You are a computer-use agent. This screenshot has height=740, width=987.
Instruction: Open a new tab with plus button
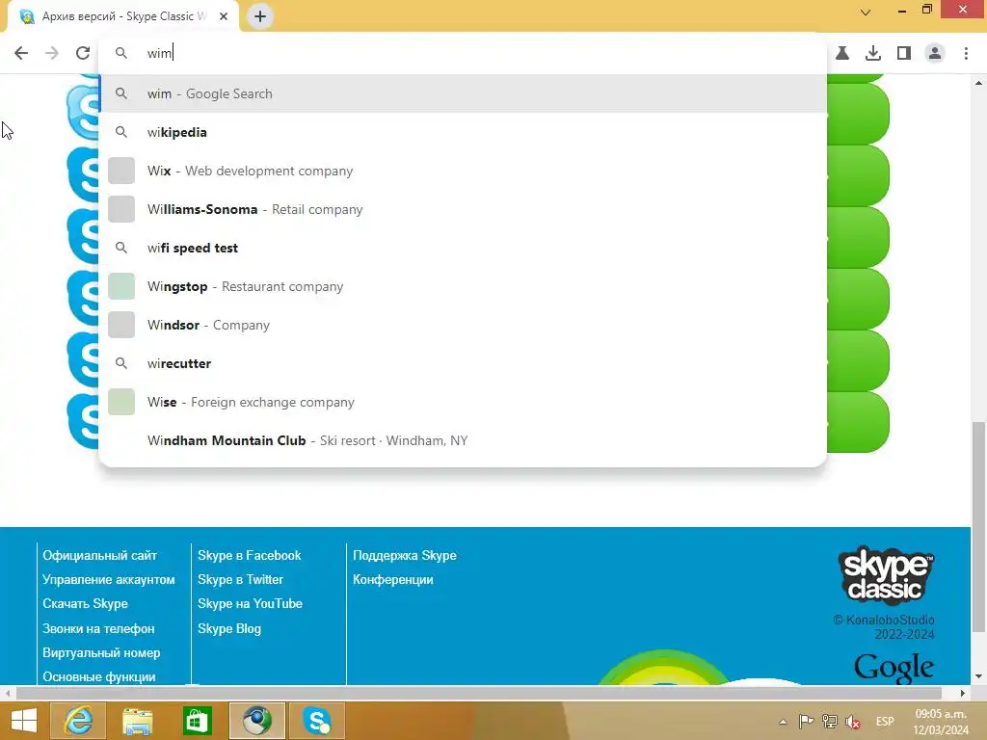pyautogui.click(x=260, y=16)
